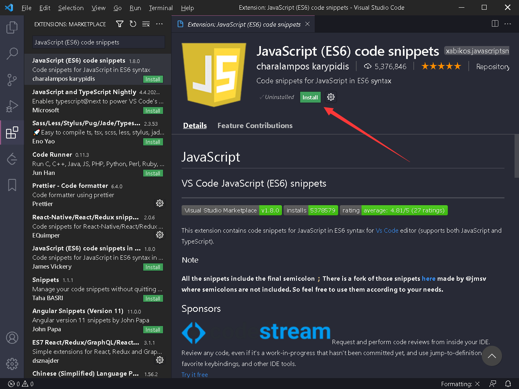
Task: Open the Explorer view in activity bar
Action: 12,27
